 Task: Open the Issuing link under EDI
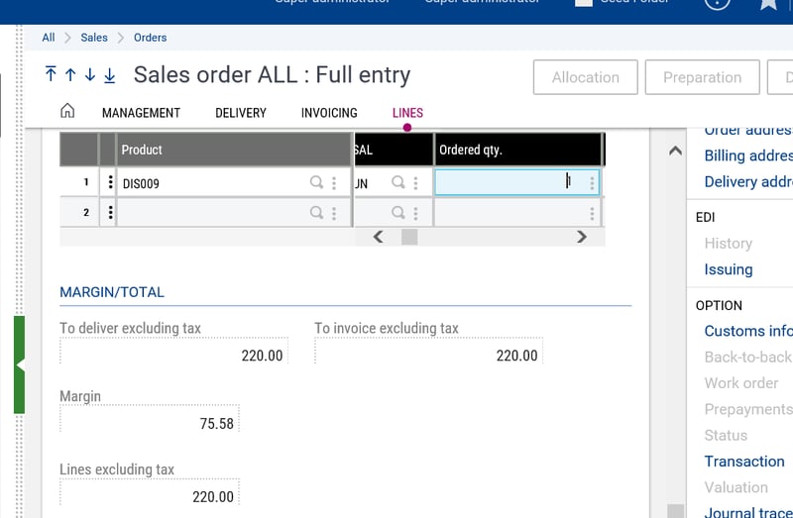728,269
